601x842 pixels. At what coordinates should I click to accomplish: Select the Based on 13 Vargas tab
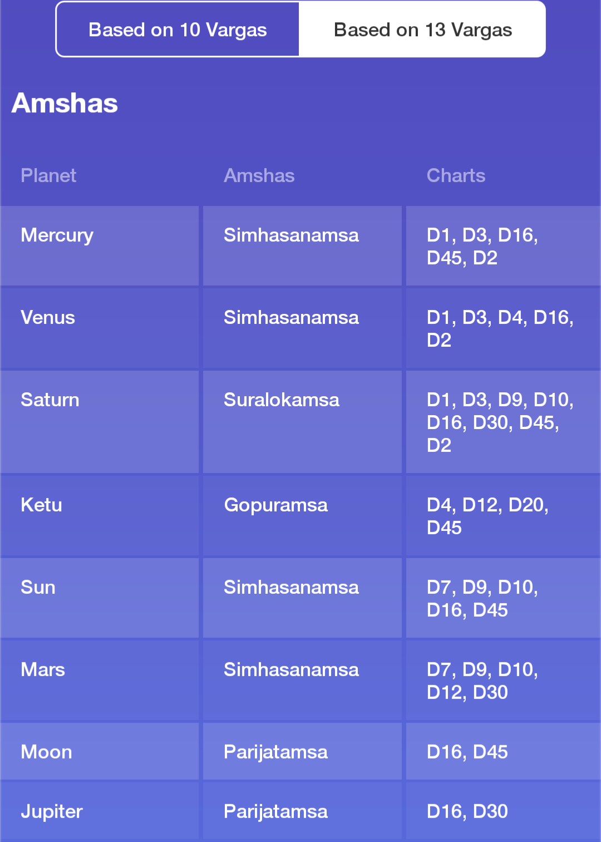pyautogui.click(x=422, y=29)
